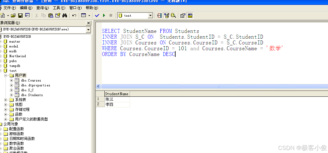The height and width of the screenshot is (153, 328).
Task: Expand the dbo.dtproperties table node
Action: pos(12,85)
